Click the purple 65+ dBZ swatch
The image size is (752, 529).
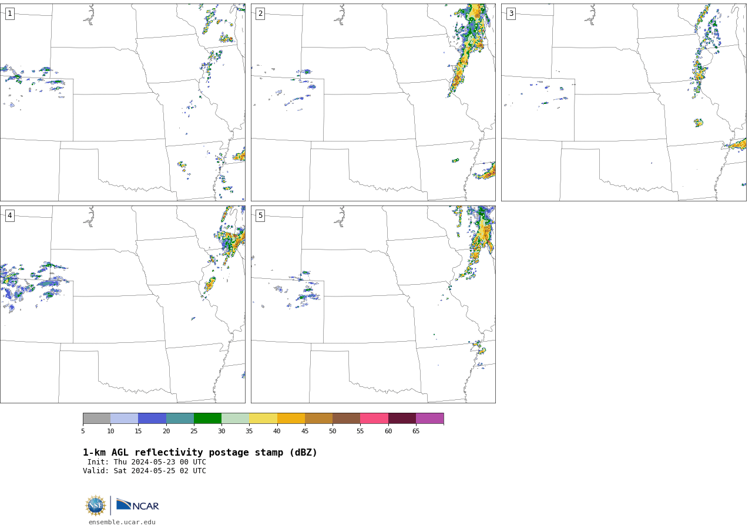(430, 419)
